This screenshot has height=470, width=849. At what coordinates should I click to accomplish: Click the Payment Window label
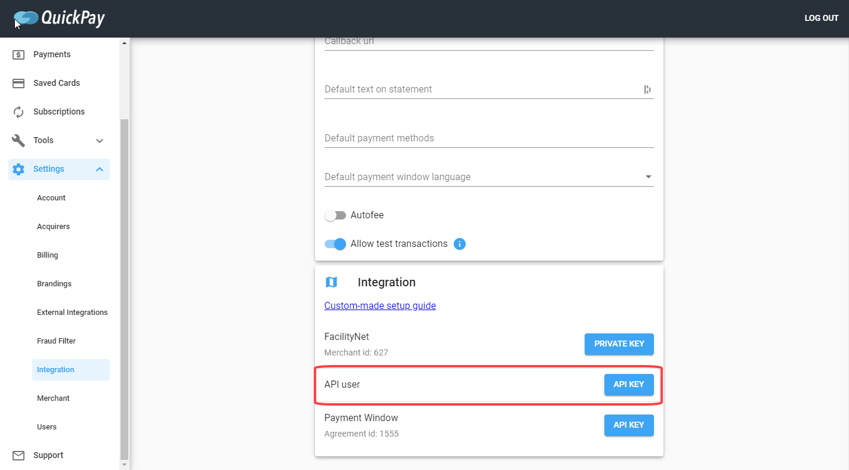tap(361, 418)
